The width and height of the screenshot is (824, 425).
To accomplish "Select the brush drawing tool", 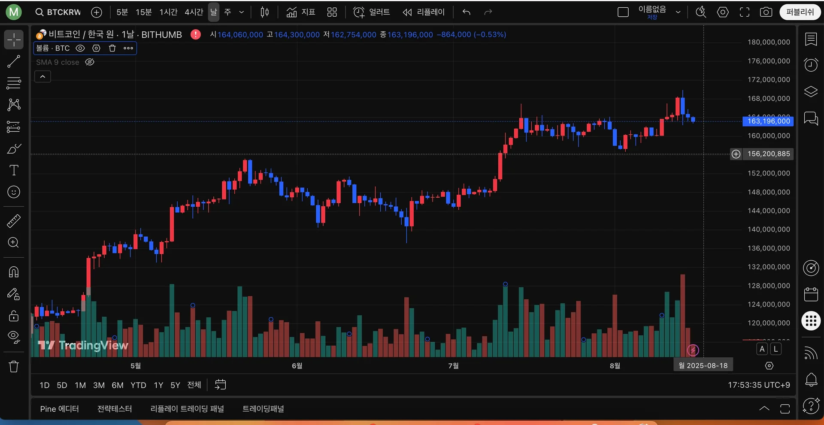I will click(14, 149).
